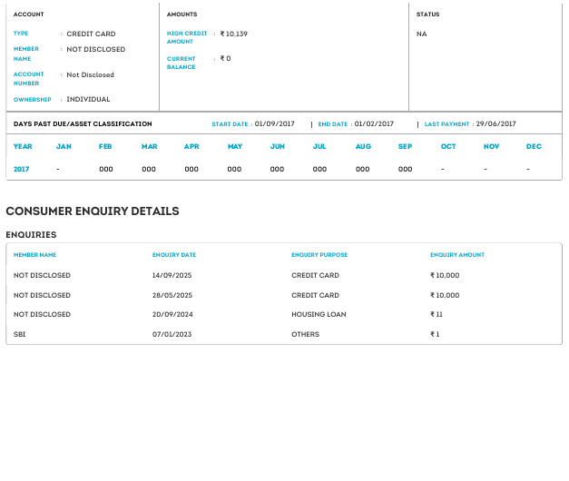Click the start date 01/09/2017
Screen dimensions: 569x481
pyautogui.click(x=275, y=123)
